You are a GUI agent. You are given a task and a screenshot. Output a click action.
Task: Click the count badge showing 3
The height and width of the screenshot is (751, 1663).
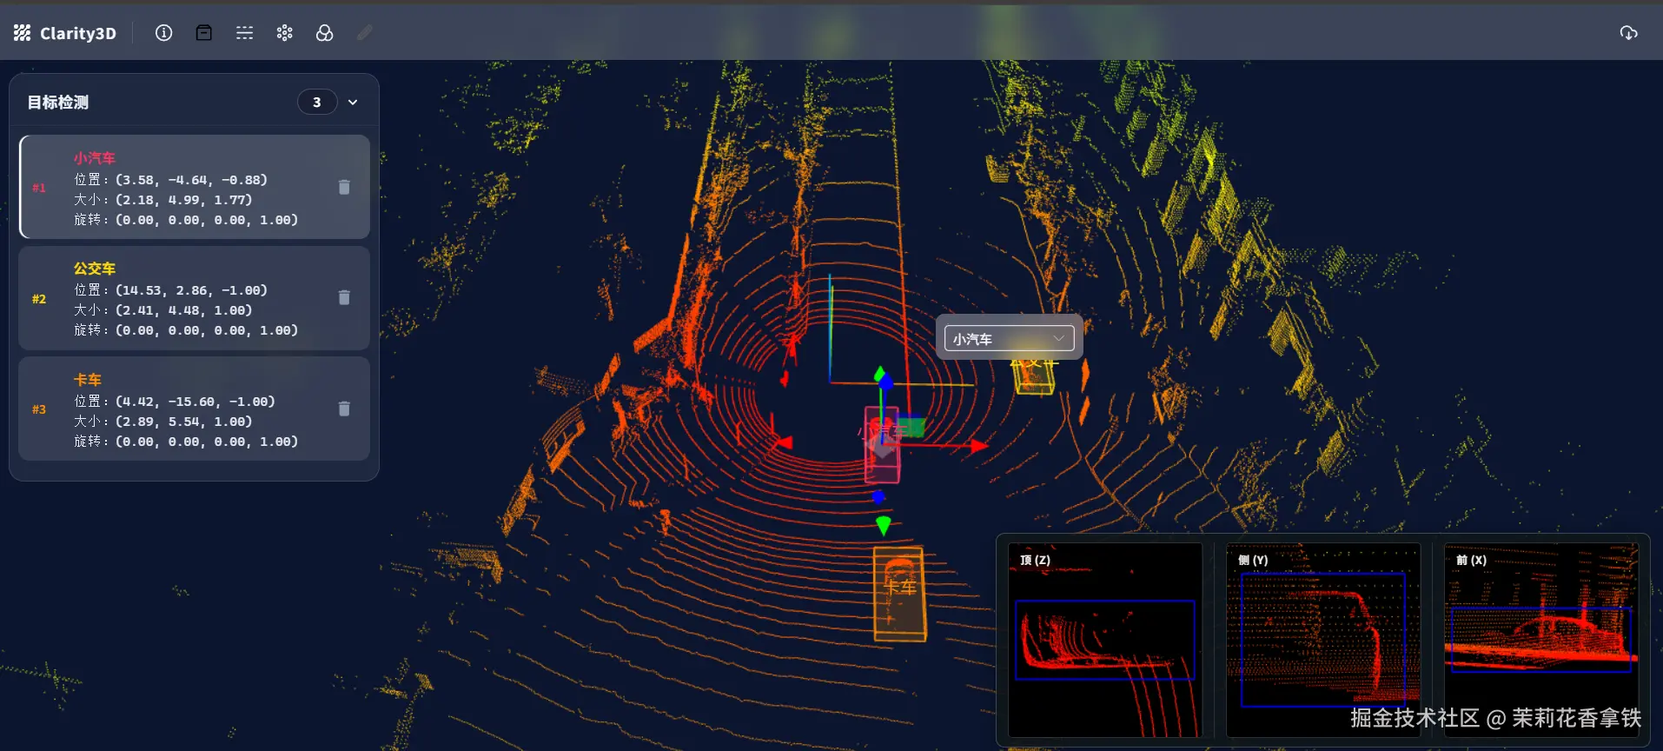click(317, 103)
